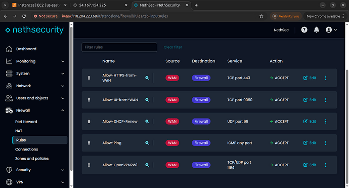The height and width of the screenshot is (188, 349).
Task: Click drag handle of Allow-OpenVPNRW1 rule
Action: [x=89, y=165]
